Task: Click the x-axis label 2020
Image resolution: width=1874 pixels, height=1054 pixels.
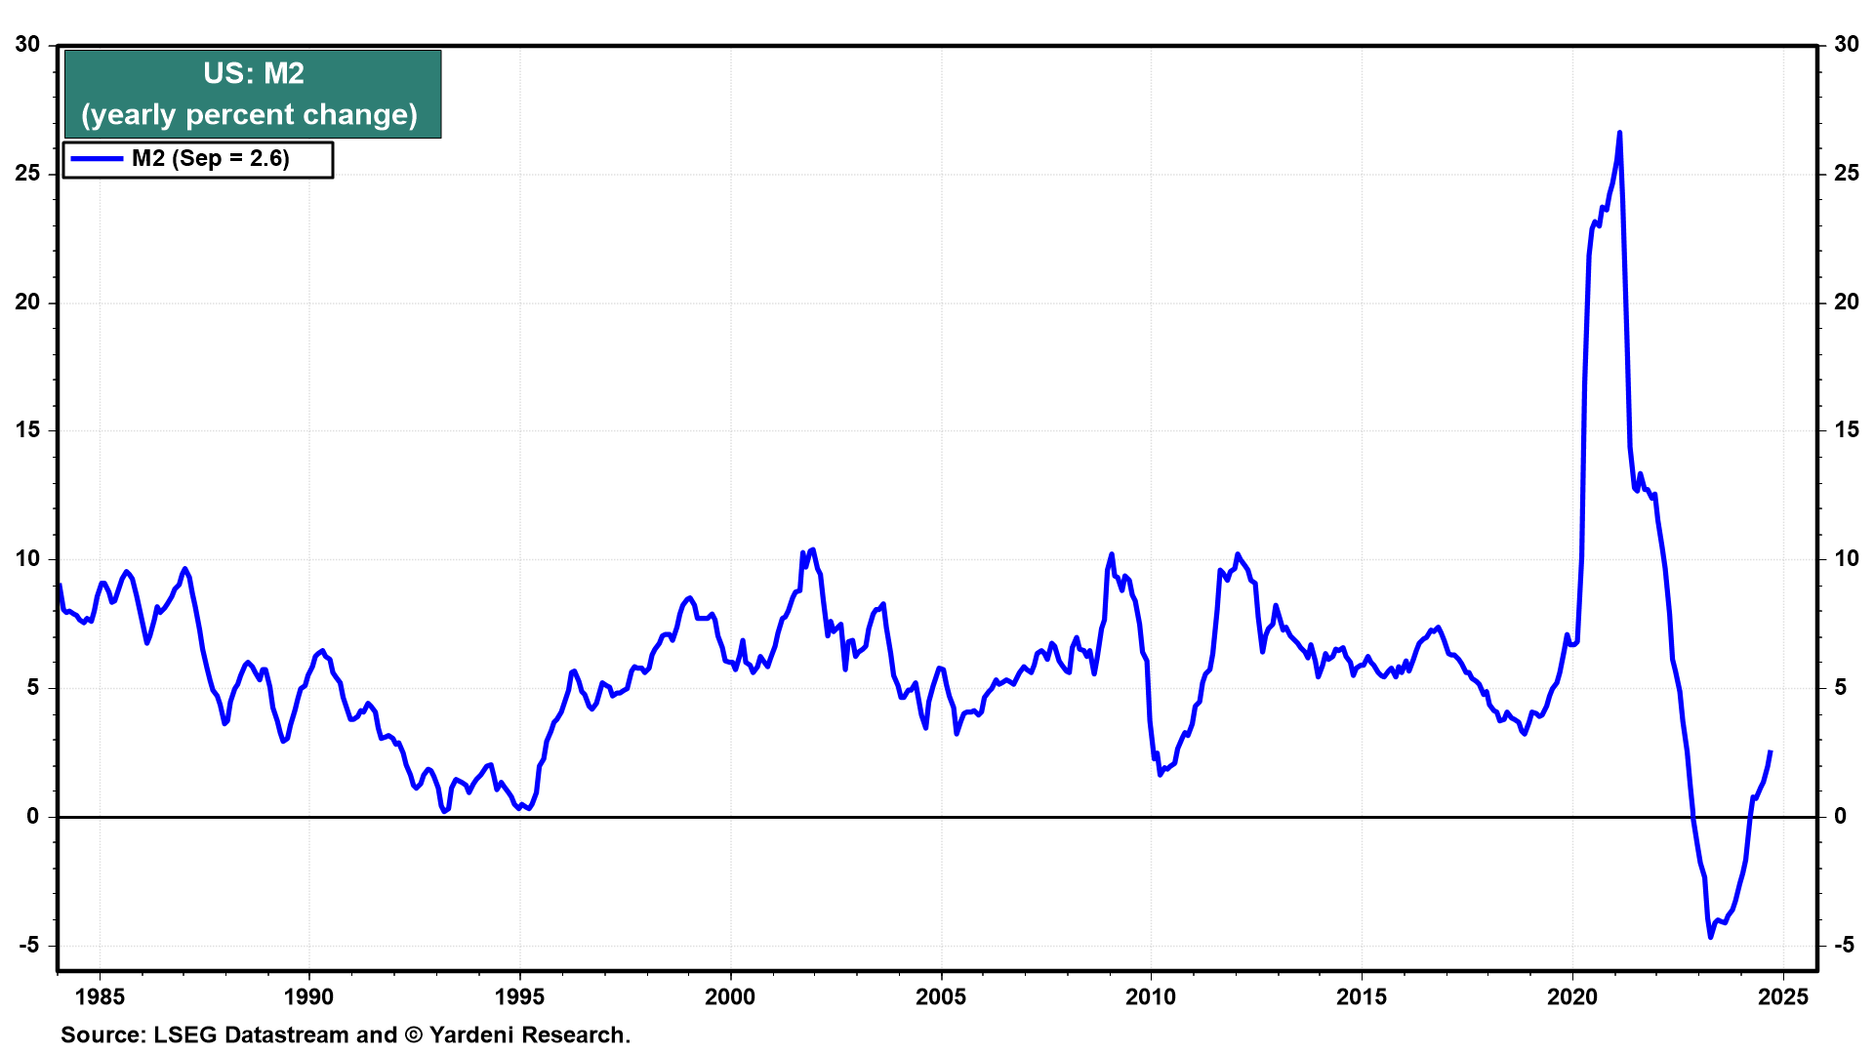Action: [x=1572, y=996]
